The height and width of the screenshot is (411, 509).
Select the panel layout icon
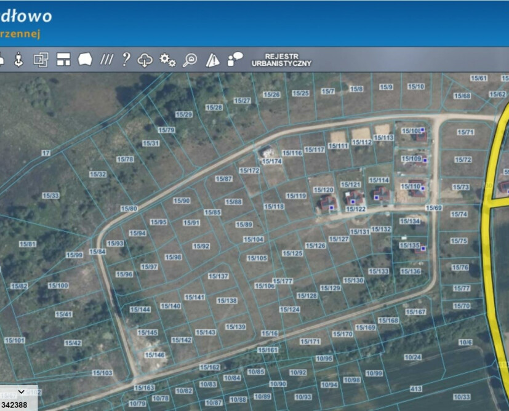pyautogui.click(x=63, y=60)
